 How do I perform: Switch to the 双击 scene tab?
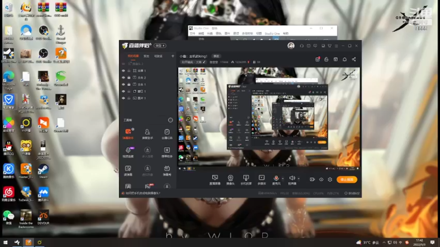pos(146,56)
